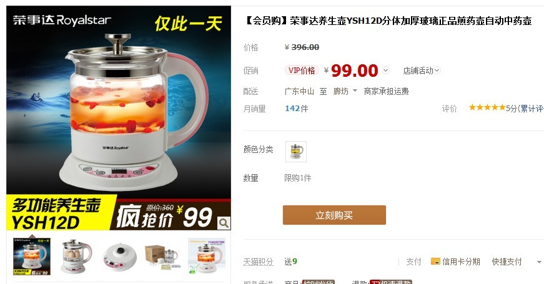544x284 pixels.
Task: Click the main product kettle image
Action: [119, 118]
